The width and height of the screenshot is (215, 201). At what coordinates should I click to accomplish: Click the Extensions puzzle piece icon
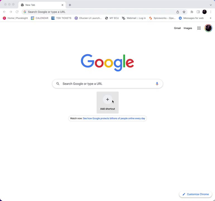tap(192, 12)
